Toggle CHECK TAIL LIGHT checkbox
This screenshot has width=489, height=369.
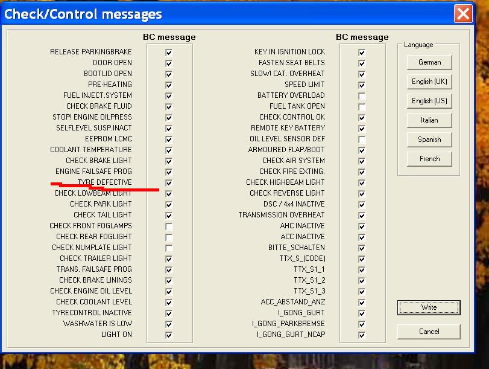[x=169, y=215]
